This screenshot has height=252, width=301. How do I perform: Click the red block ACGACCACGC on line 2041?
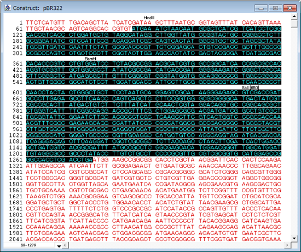(45, 239)
